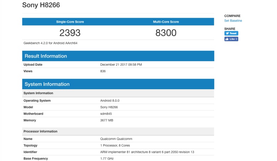Select the single-core score 2393
The height and width of the screenshot is (161, 277).
(x=70, y=33)
